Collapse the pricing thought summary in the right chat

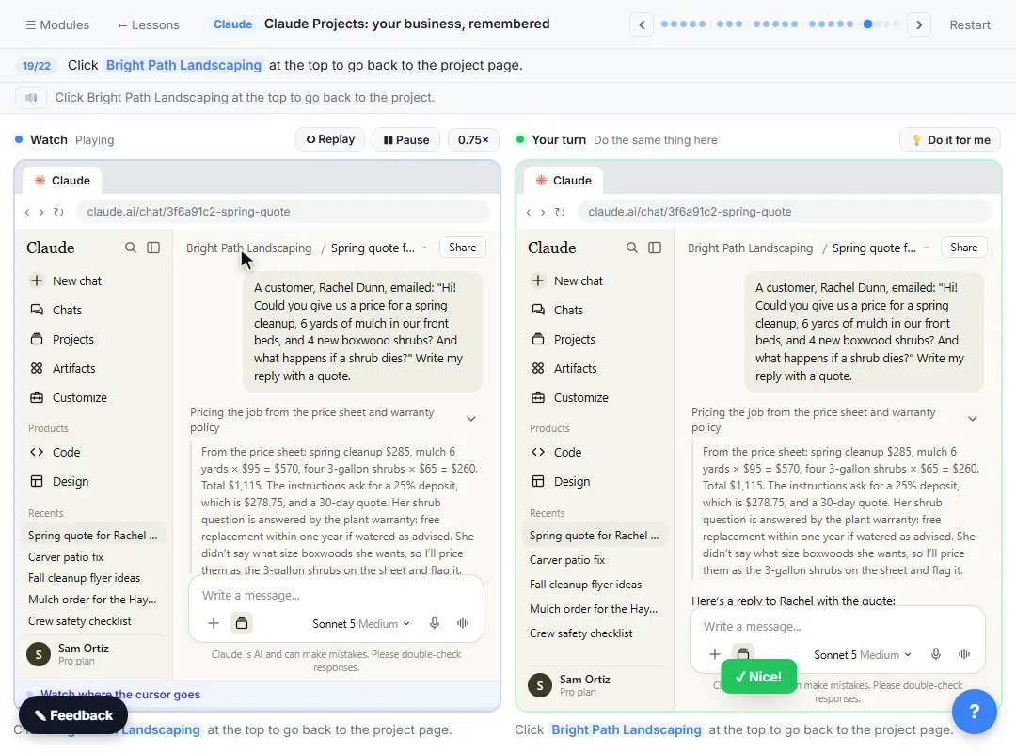tap(972, 419)
